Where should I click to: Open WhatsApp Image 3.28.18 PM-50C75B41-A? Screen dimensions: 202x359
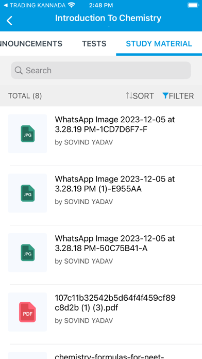(115, 243)
